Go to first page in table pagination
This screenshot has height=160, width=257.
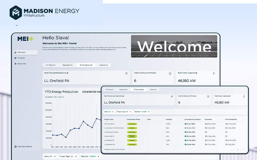point(232,149)
